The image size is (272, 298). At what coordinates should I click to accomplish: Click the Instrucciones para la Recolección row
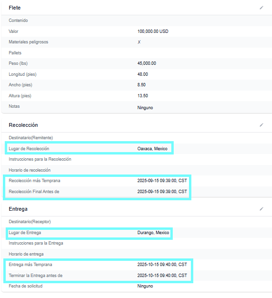pos(136,159)
